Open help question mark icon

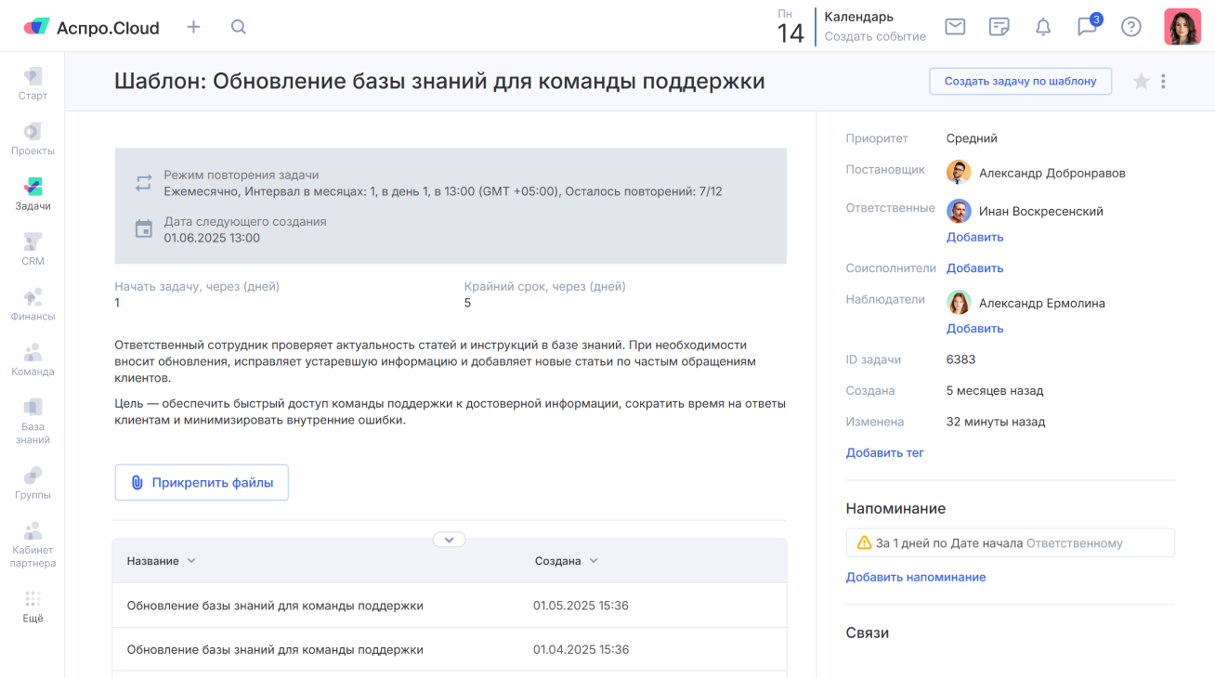coord(1131,27)
